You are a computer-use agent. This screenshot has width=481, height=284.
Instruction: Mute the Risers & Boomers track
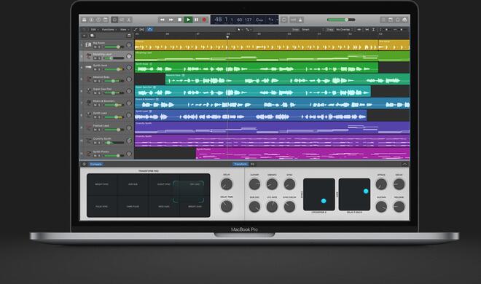pyautogui.click(x=95, y=105)
